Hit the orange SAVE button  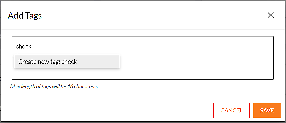click(x=267, y=110)
